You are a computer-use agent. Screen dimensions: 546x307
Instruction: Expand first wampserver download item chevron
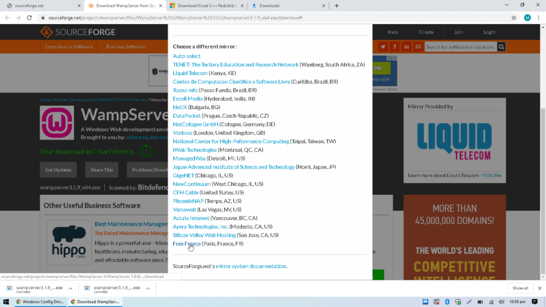click(x=70, y=288)
